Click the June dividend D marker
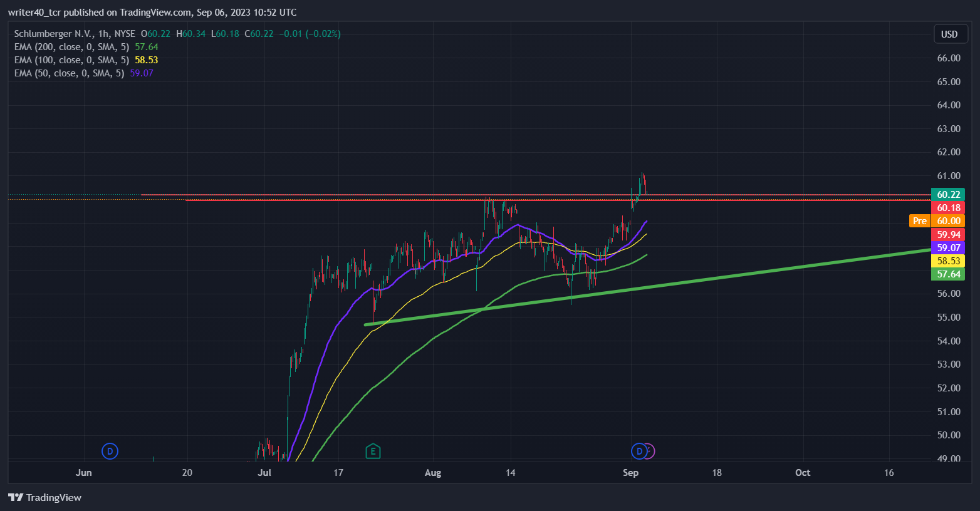Screen dimensions: 980x511 [110, 451]
